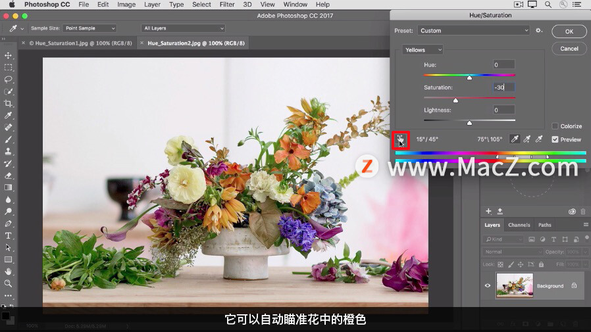
Task: Click the Subtract from Sample eyedropper
Action: click(539, 139)
